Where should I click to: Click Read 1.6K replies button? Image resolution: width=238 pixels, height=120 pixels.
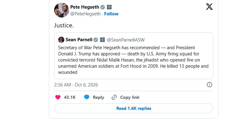click(134, 108)
